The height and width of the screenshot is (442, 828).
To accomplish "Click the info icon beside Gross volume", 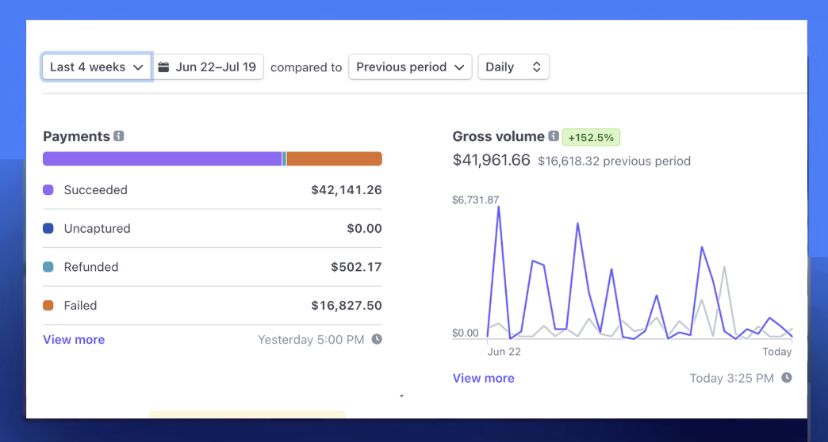I will coord(554,136).
